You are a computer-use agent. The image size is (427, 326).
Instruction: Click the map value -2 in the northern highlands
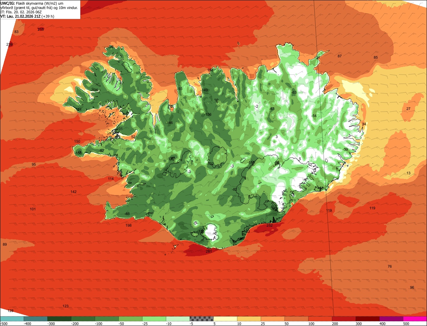pos(256,107)
